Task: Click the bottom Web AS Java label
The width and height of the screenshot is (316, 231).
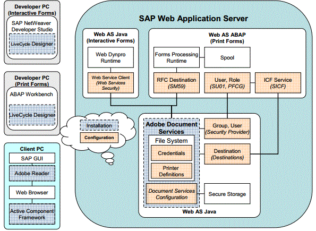Action: pyautogui.click(x=199, y=212)
